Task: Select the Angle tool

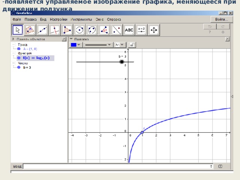Action: pos(104,30)
